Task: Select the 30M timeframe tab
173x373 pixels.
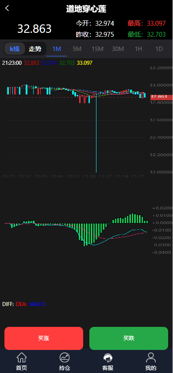Action: 118,49
